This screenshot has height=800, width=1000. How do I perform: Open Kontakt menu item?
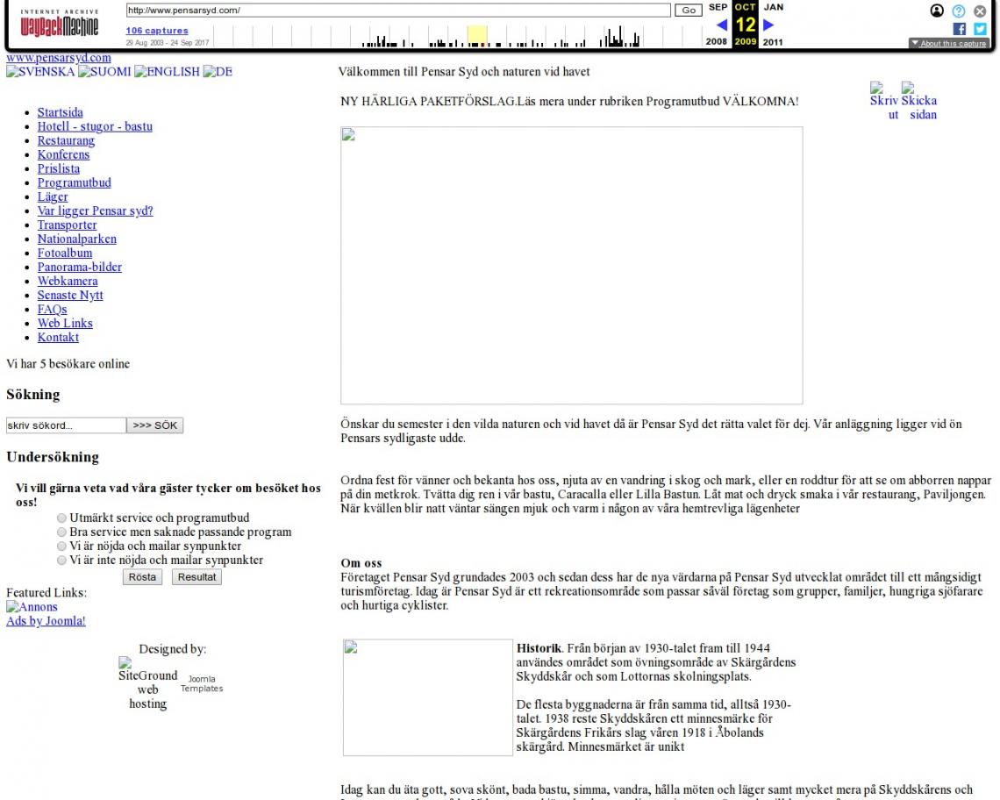58,337
